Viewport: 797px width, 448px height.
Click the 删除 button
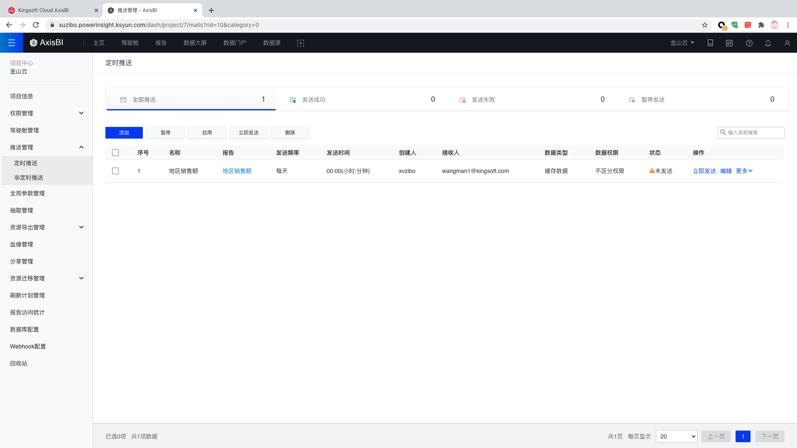[290, 133]
